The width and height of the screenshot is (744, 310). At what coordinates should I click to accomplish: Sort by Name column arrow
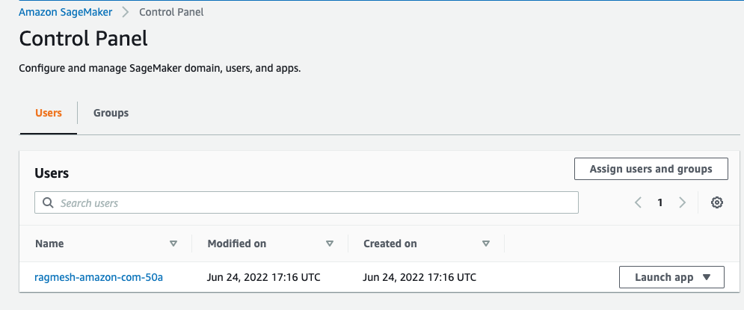click(173, 244)
